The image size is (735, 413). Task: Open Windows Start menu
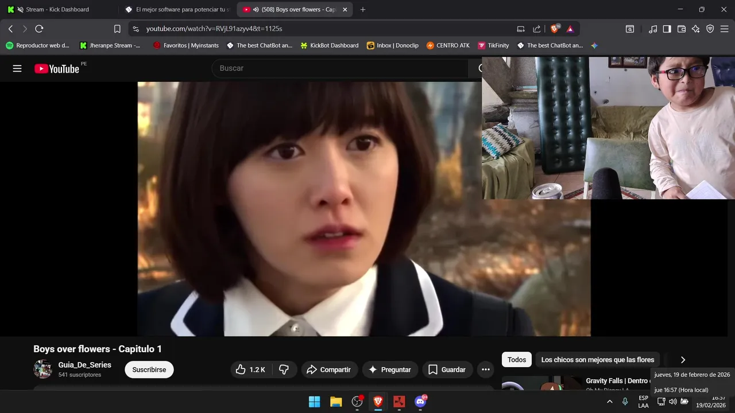(314, 402)
